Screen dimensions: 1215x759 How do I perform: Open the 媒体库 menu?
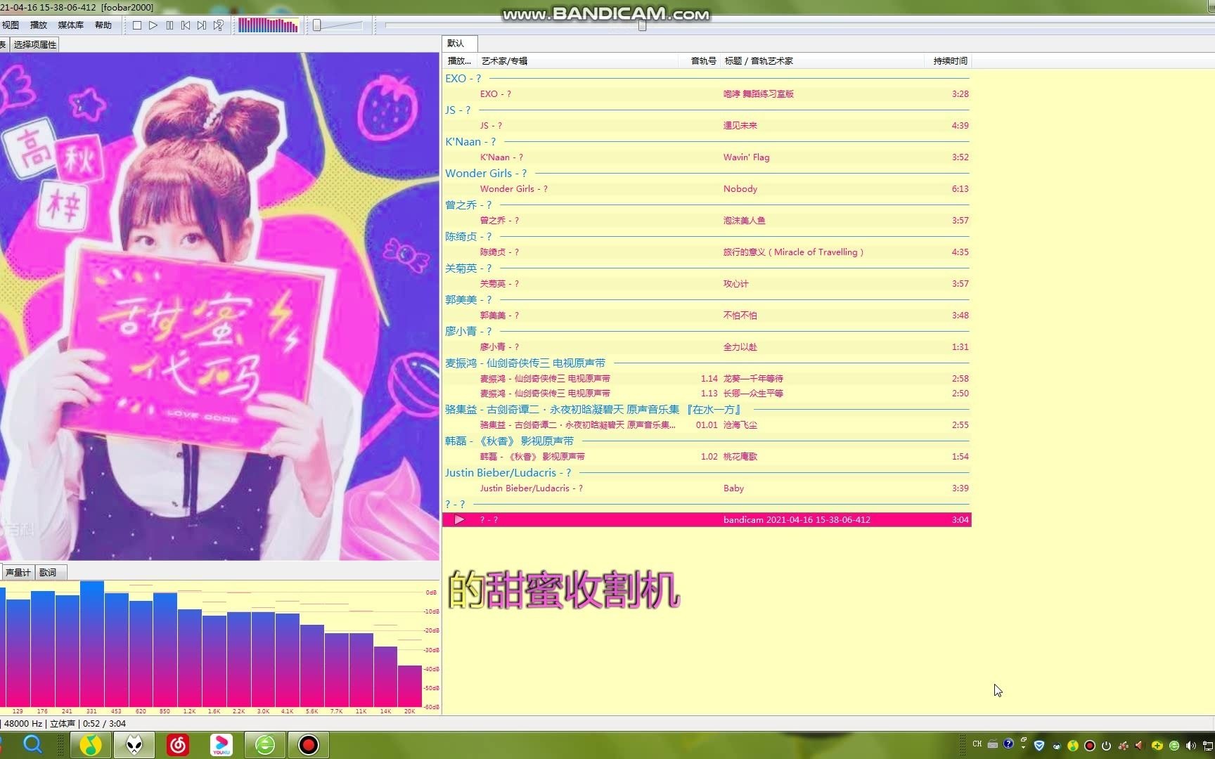click(70, 25)
